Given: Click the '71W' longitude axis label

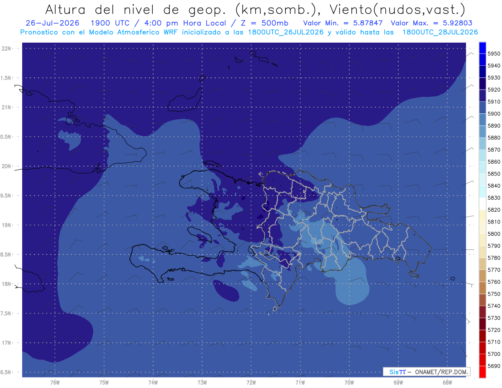Looking at the screenshot, I should point(300,383).
